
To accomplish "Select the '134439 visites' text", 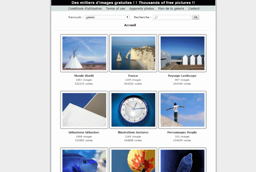I will pyautogui.click(x=182, y=140).
